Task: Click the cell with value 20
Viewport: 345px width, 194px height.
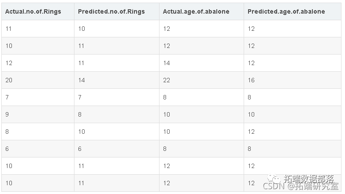Action: coord(9,80)
